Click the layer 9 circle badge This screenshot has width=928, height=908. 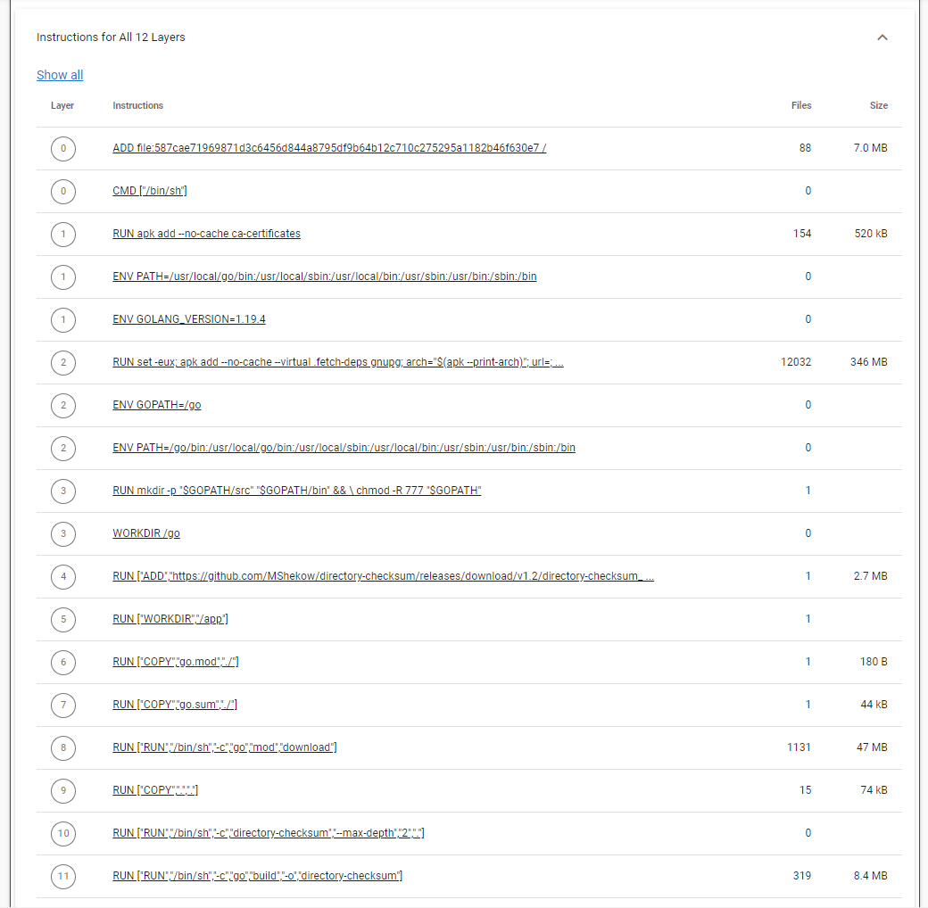[x=63, y=790]
